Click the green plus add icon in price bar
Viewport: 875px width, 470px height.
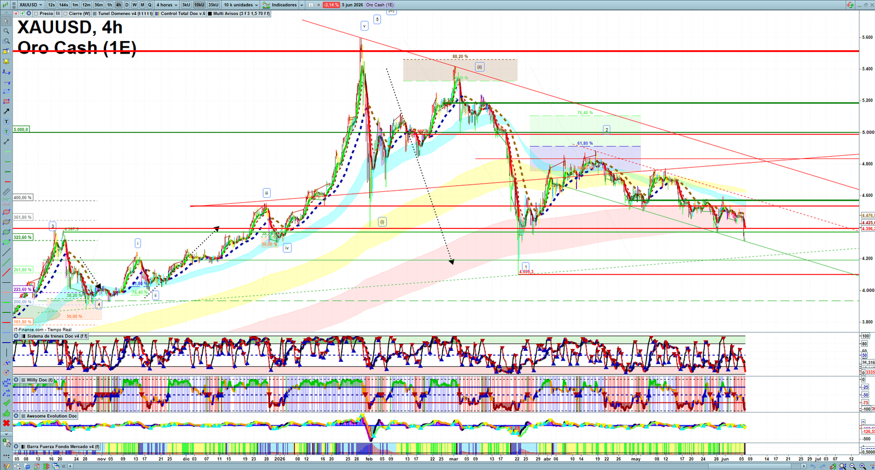tap(22, 13)
